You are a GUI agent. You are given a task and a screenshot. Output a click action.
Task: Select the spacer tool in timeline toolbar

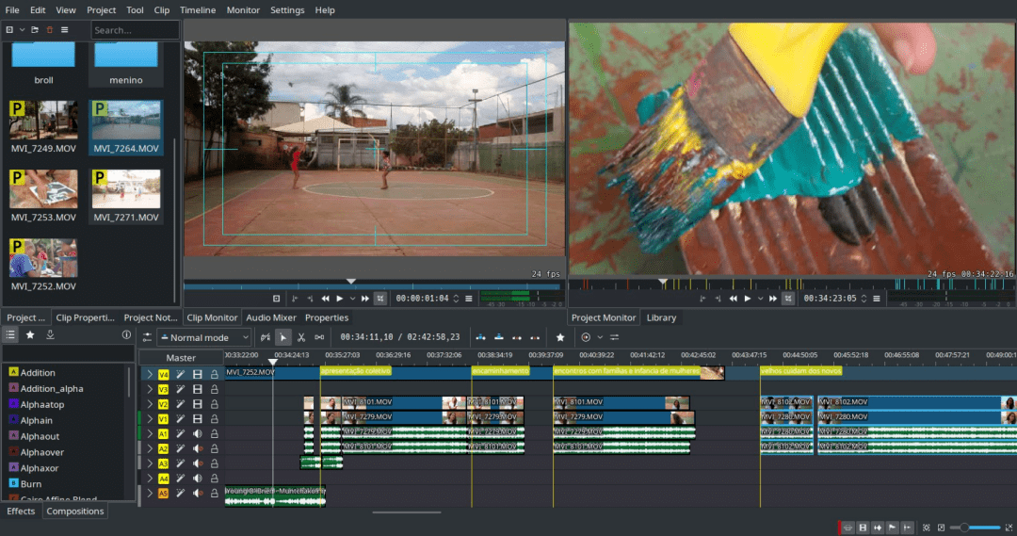(319, 337)
